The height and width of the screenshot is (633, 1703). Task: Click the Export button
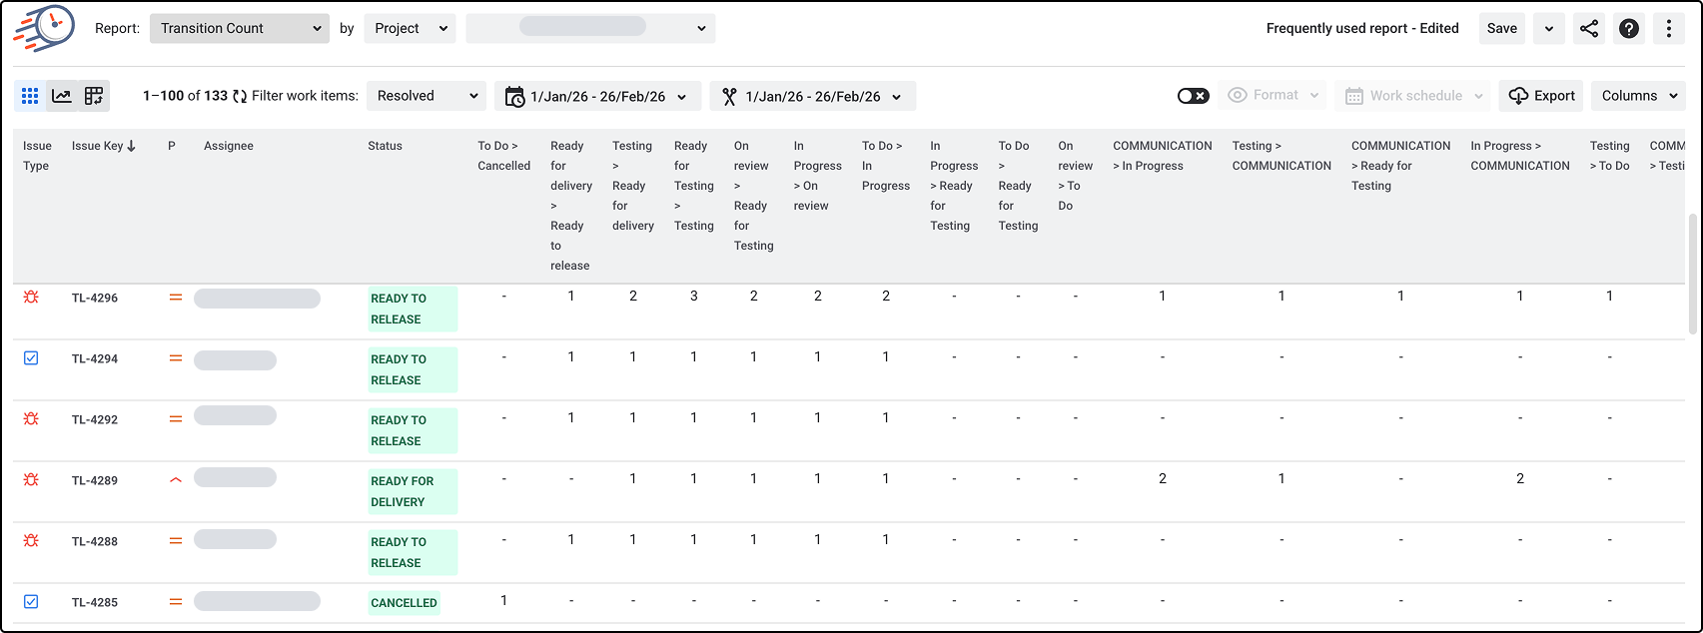point(1541,96)
